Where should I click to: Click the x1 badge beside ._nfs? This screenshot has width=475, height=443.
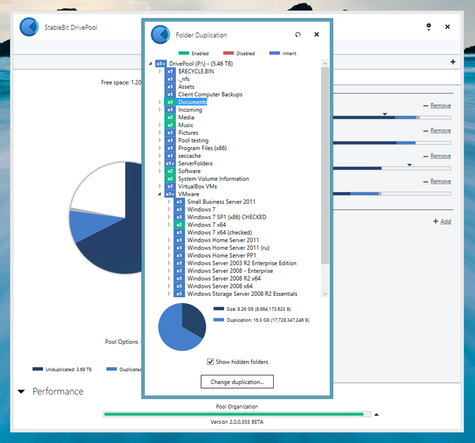(170, 79)
